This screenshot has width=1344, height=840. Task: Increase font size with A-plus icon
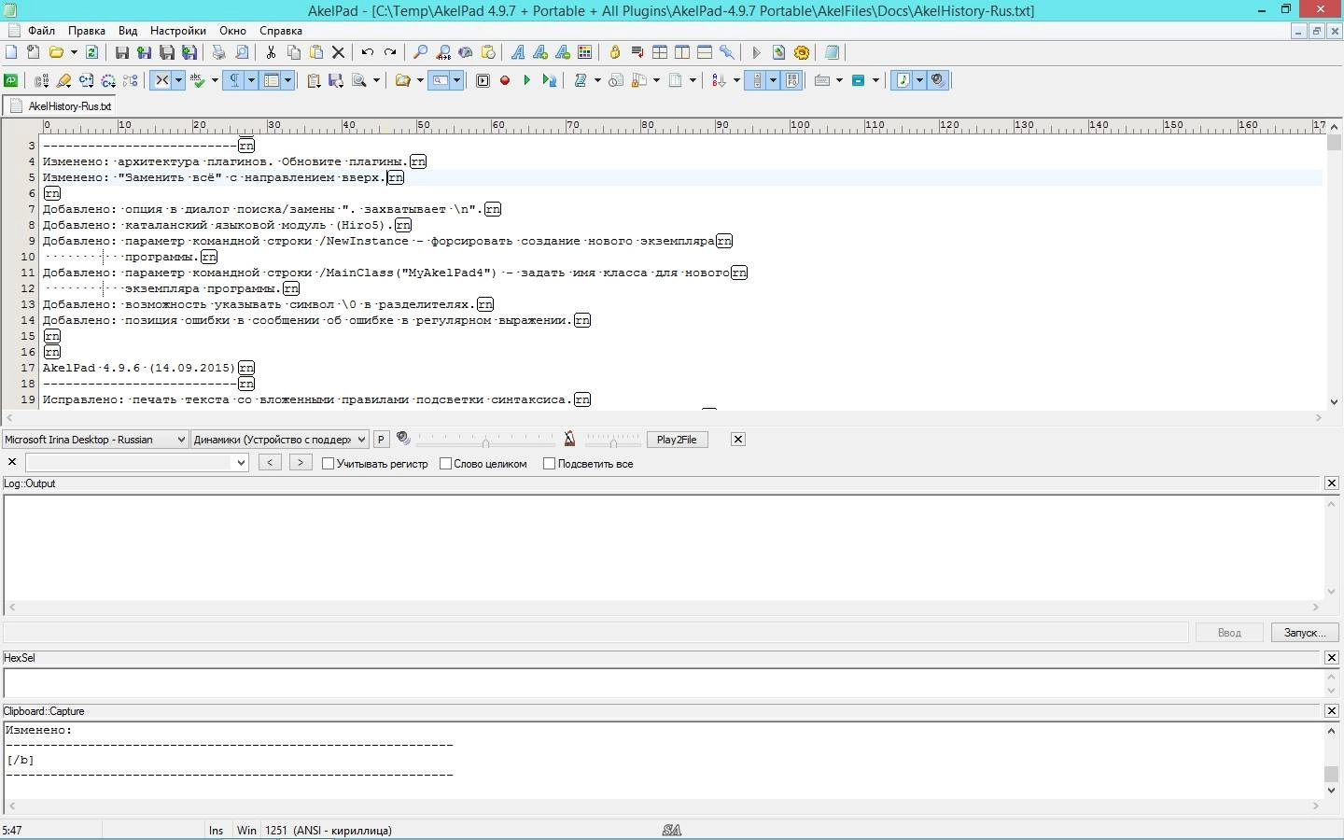(x=539, y=52)
